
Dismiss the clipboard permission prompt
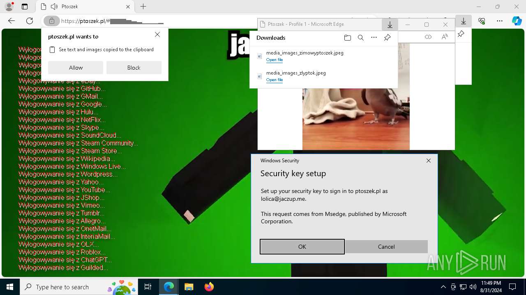[157, 35]
